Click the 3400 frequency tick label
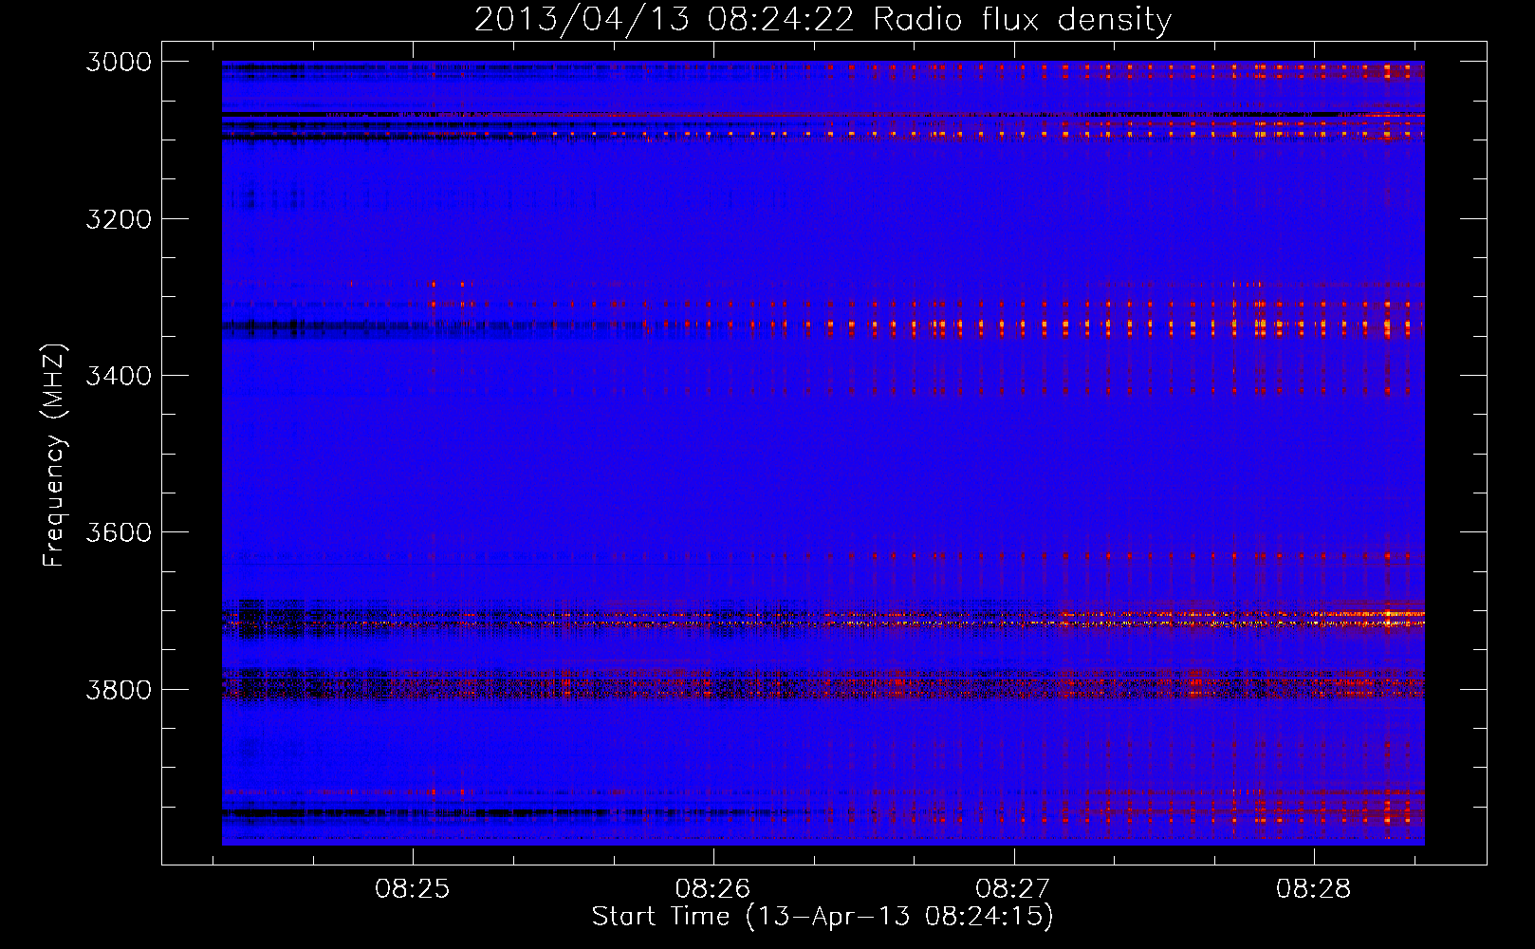1535x949 pixels. click(x=119, y=376)
